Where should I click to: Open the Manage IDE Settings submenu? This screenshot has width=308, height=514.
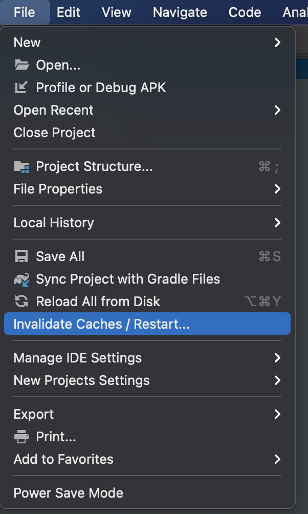78,358
